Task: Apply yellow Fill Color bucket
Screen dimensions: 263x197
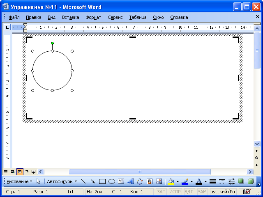Action: tap(171, 181)
